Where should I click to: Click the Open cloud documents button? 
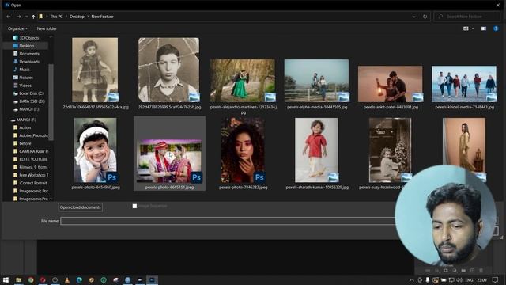click(81, 207)
